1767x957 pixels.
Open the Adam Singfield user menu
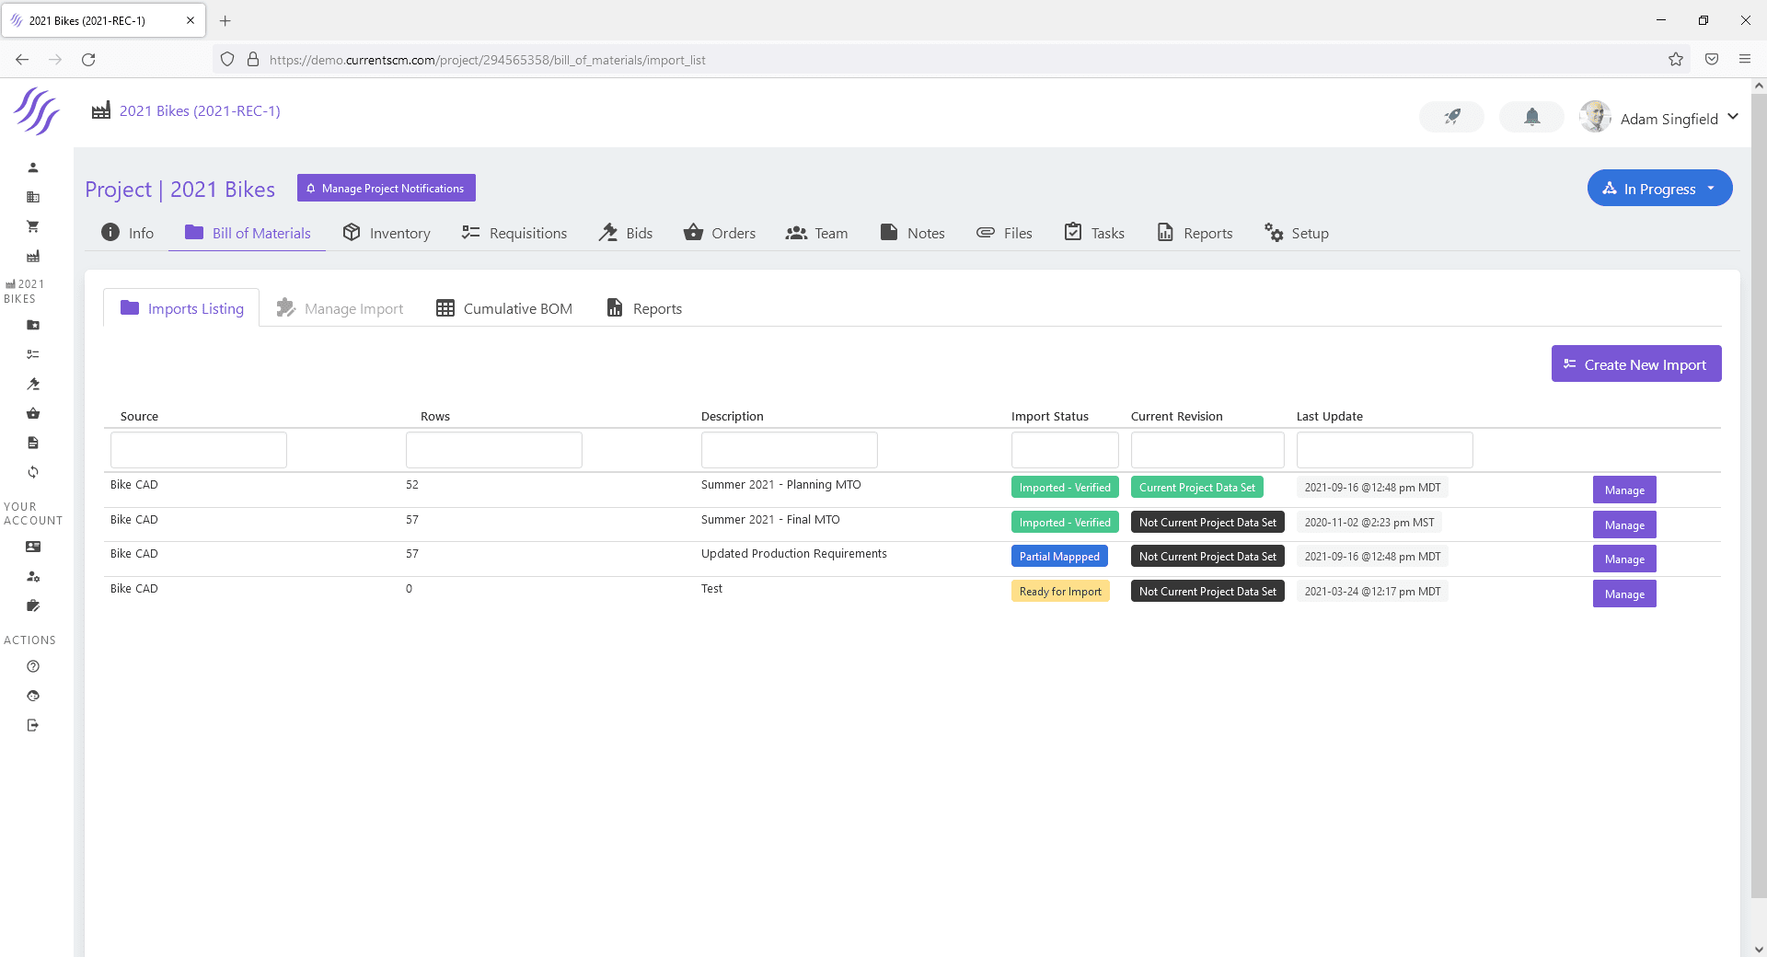pos(1659,119)
